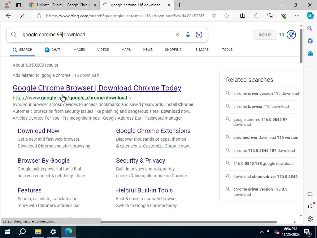Open File Explorer from the taskbar

coord(38,232)
